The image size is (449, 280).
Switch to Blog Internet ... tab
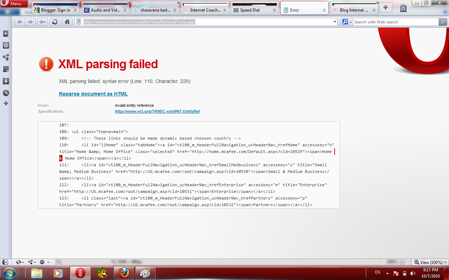pos(354,10)
